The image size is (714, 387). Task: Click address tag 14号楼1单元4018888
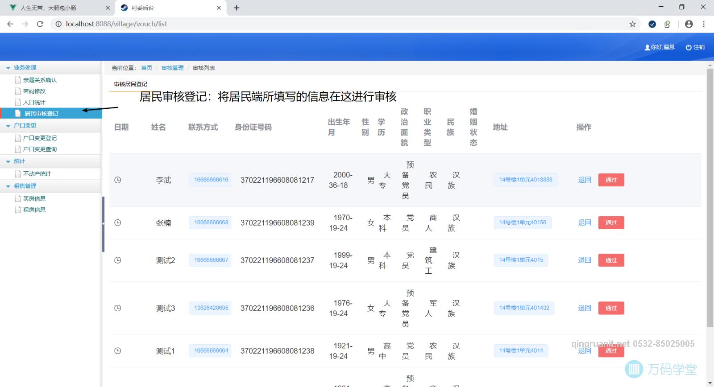pyautogui.click(x=526, y=180)
